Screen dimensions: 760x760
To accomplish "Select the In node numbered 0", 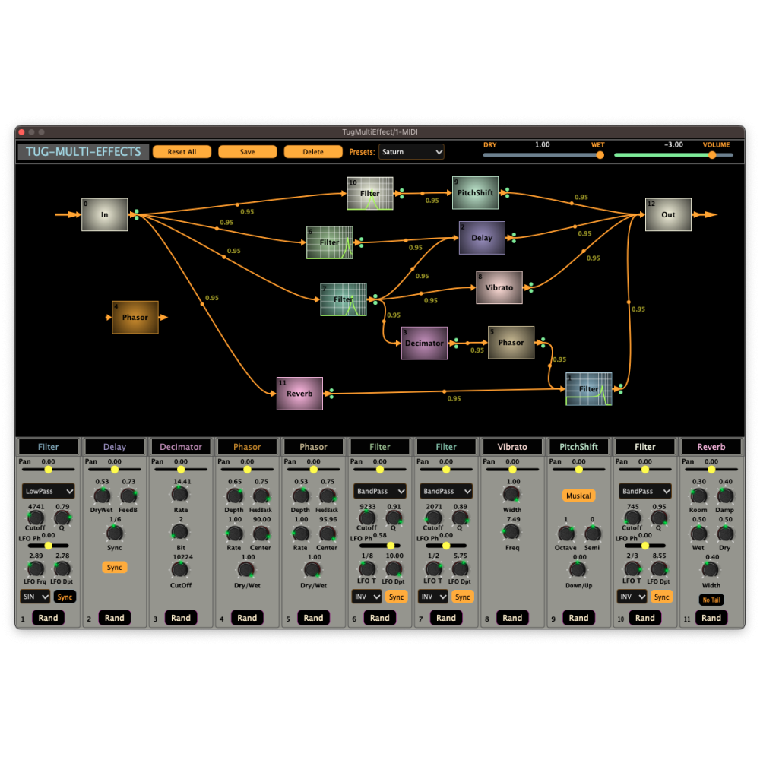I will [105, 214].
